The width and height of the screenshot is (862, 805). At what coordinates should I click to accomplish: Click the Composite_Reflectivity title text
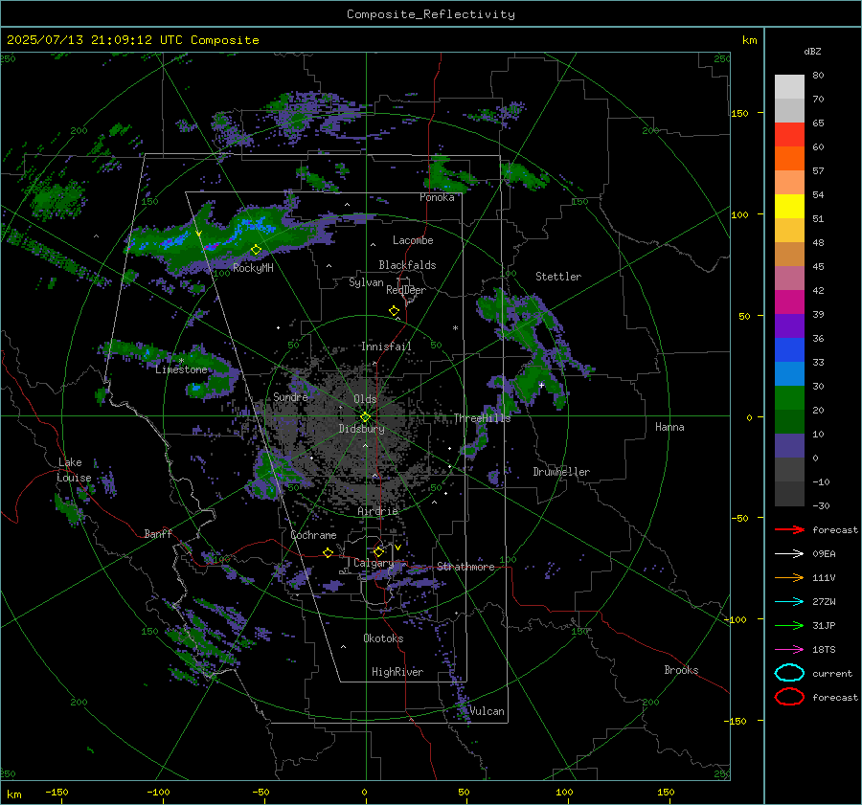point(430,14)
